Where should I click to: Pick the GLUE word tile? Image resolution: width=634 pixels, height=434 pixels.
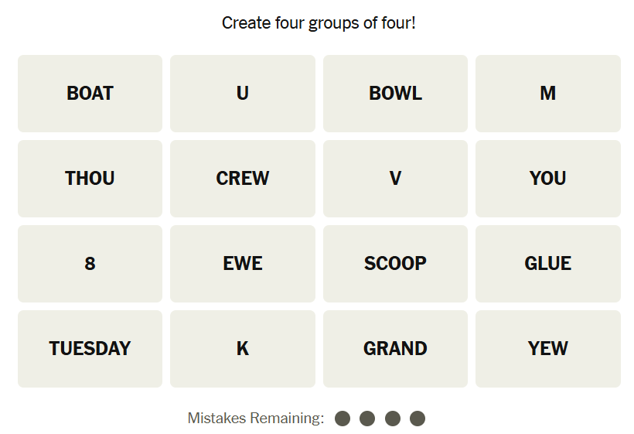pyautogui.click(x=547, y=264)
